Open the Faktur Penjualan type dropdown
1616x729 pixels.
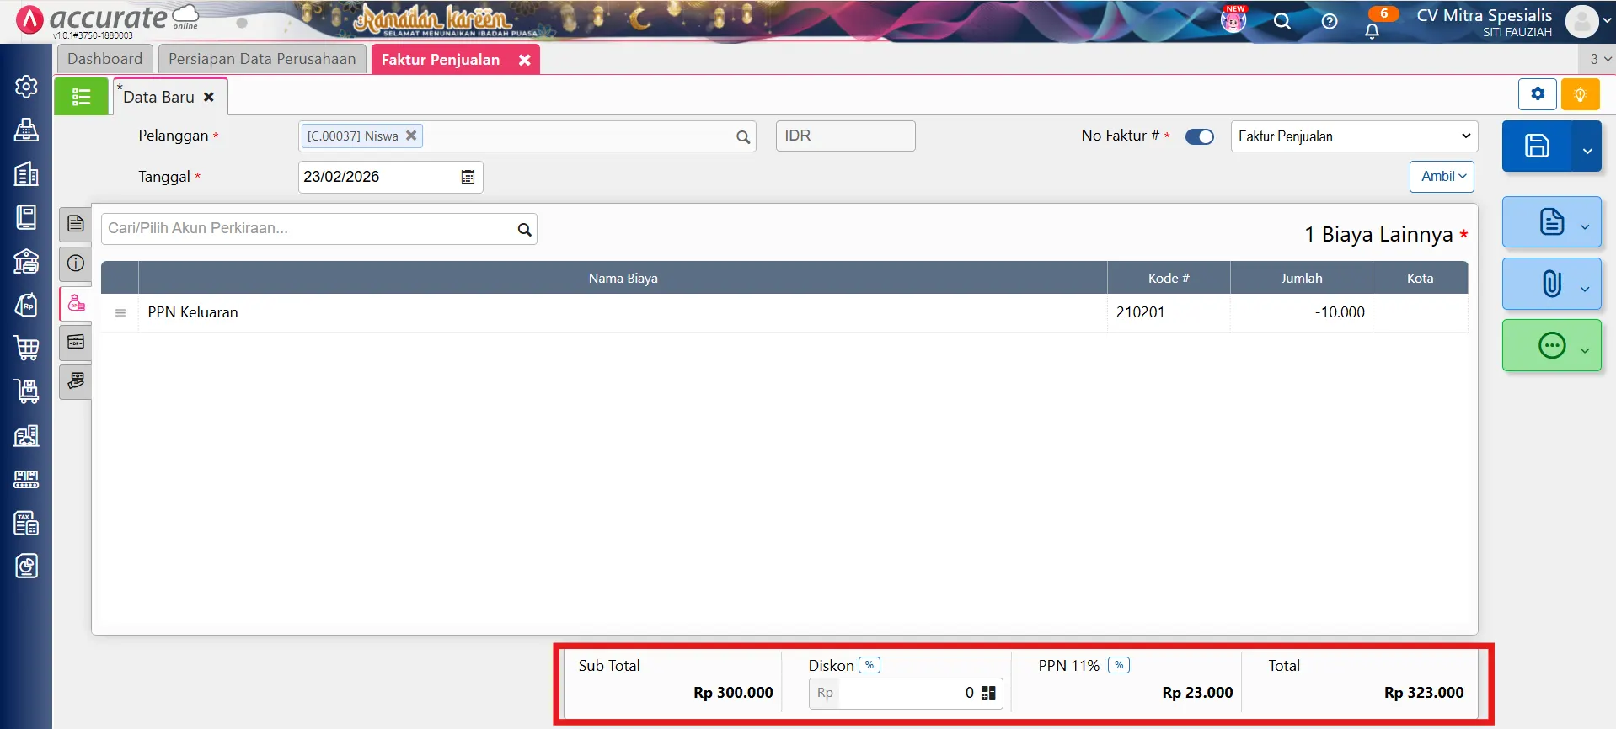[x=1353, y=136]
